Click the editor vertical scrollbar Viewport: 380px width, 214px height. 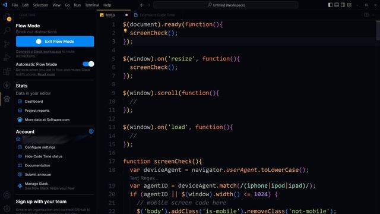378,30
